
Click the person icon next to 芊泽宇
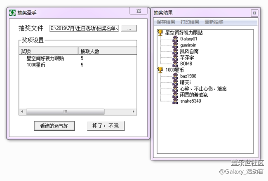tap(175, 57)
